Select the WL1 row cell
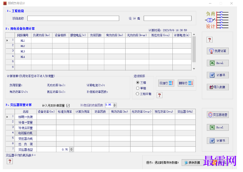 click(x=23, y=41)
